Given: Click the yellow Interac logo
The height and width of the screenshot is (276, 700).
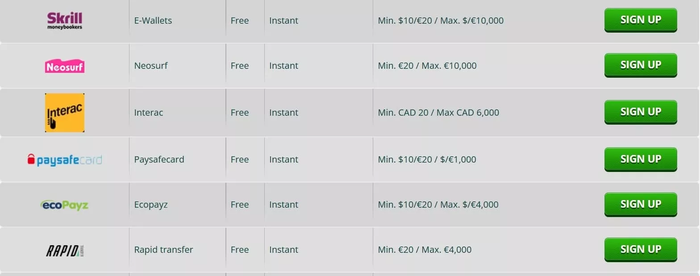Looking at the screenshot, I should (x=65, y=113).
